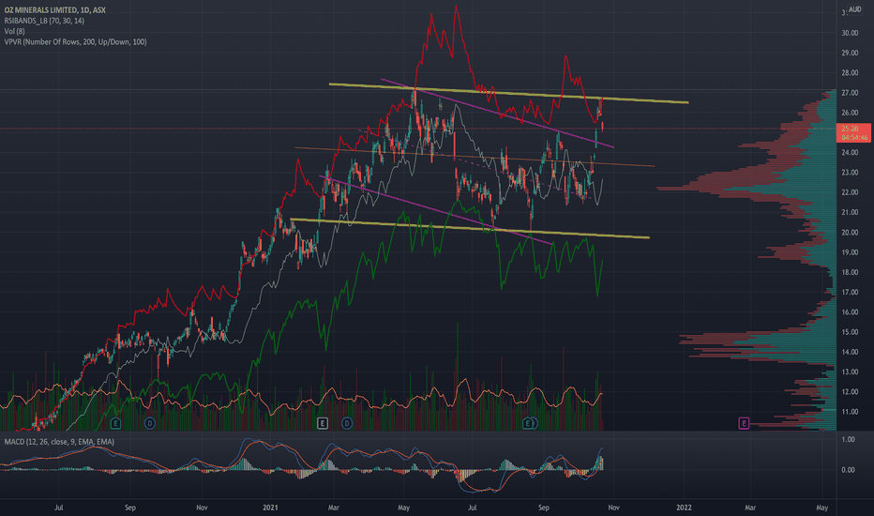This screenshot has height=516, width=874.
Task: Click the 20.00 price axis label
Action: point(850,233)
